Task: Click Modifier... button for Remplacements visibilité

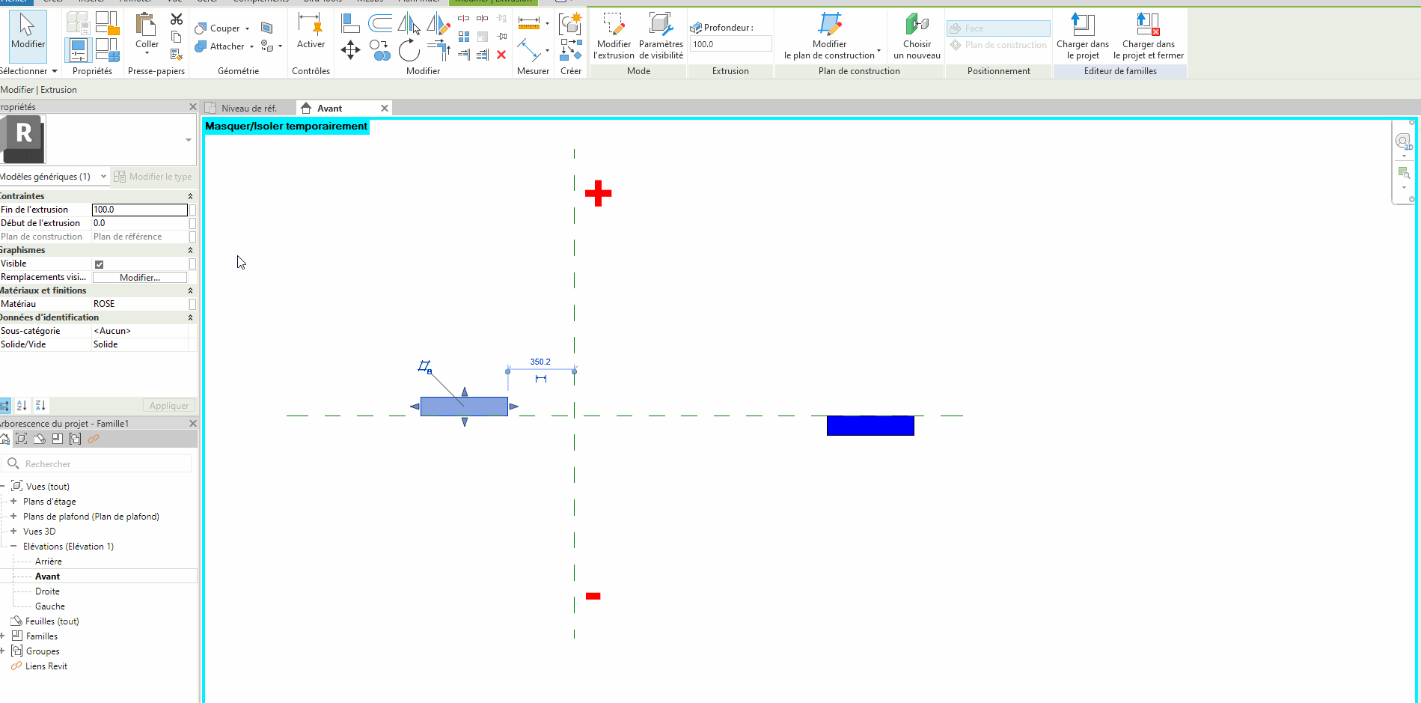Action: coord(140,278)
